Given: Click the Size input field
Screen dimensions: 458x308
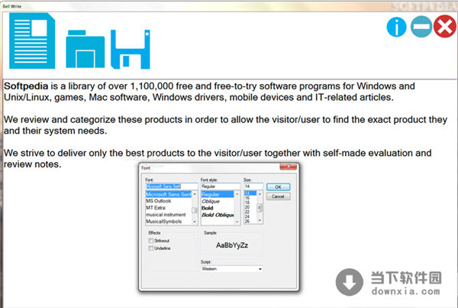Looking at the screenshot, I should (253, 186).
